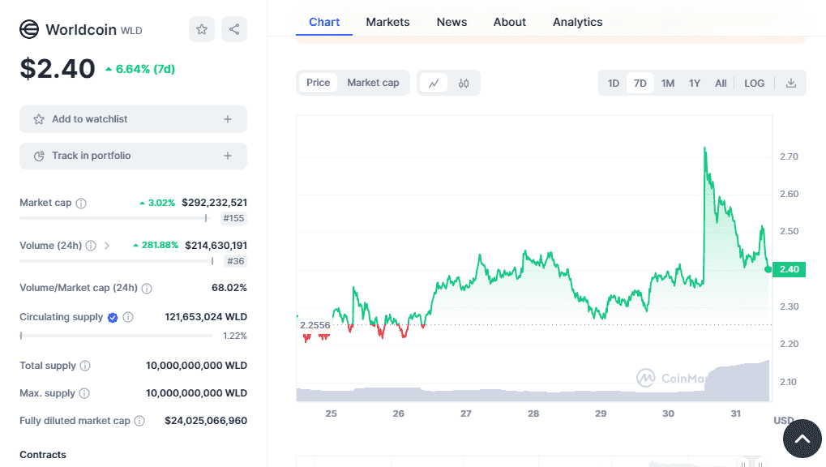Open Volume/Market cap (24h) info icon
Viewport: 826px width, 467px height.
coord(147,289)
